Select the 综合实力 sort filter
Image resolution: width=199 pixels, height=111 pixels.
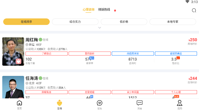point(75,22)
